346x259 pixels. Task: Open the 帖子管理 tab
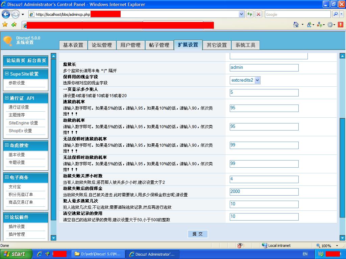coord(159,45)
